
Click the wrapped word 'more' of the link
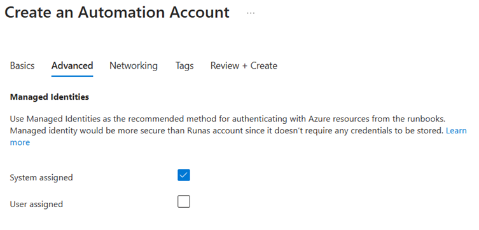20,142
